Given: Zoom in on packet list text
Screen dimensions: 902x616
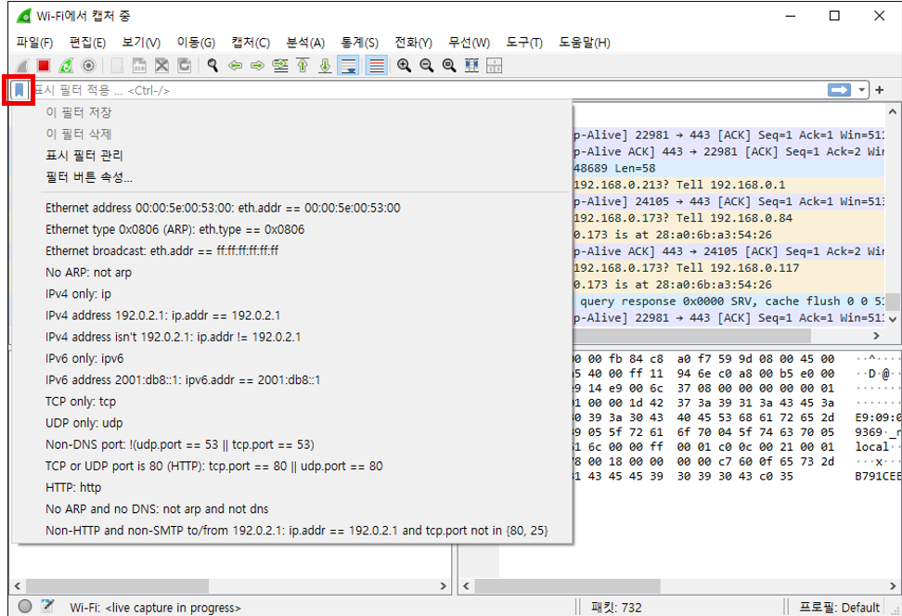Looking at the screenshot, I should (404, 66).
